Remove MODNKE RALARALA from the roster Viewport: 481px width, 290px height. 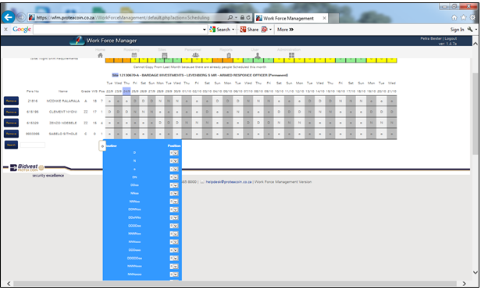pos(12,101)
